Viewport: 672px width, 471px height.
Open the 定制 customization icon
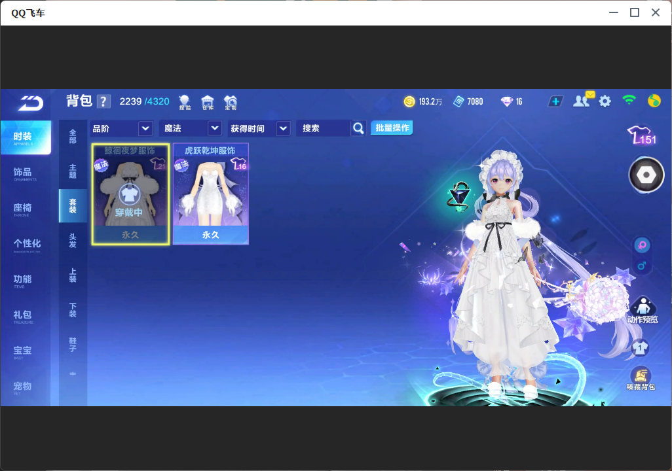pyautogui.click(x=231, y=103)
